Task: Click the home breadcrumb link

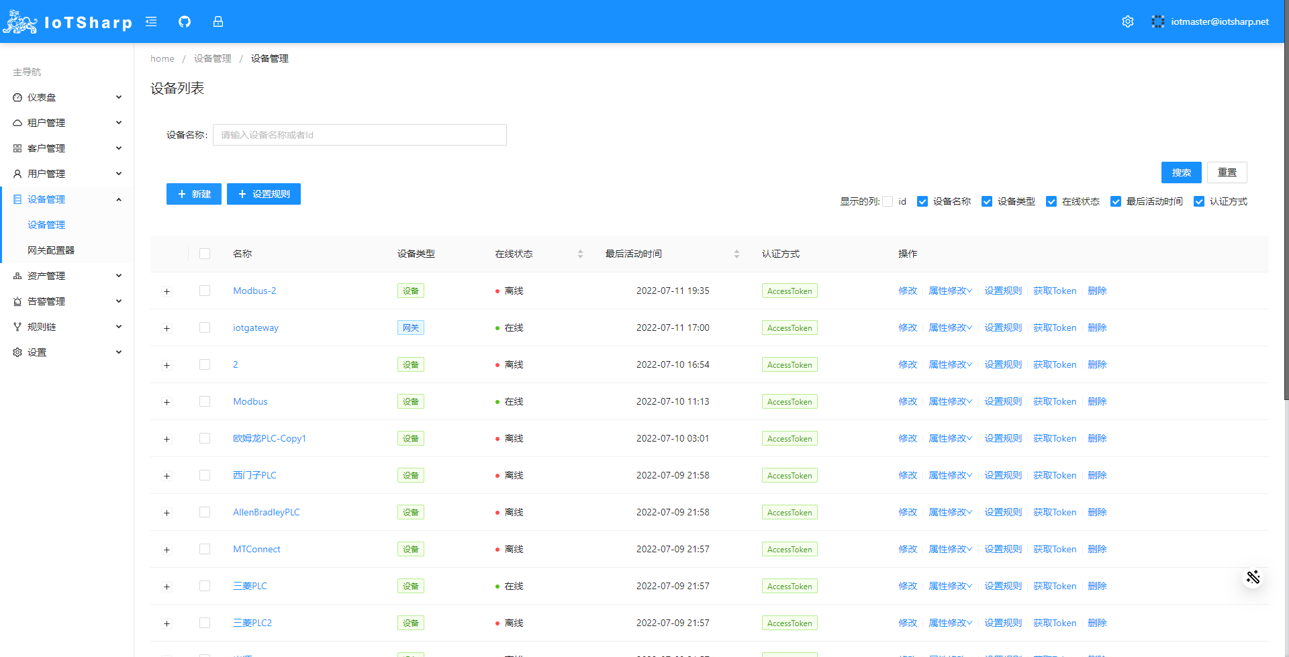Action: click(162, 58)
